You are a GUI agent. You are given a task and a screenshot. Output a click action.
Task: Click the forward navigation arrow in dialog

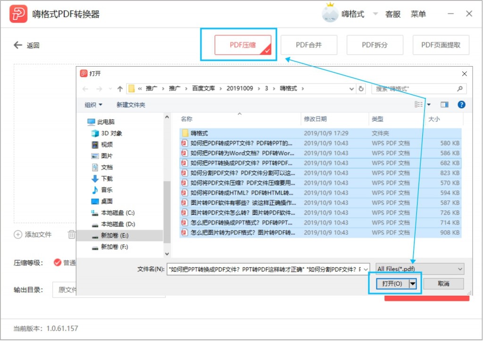(x=99, y=89)
